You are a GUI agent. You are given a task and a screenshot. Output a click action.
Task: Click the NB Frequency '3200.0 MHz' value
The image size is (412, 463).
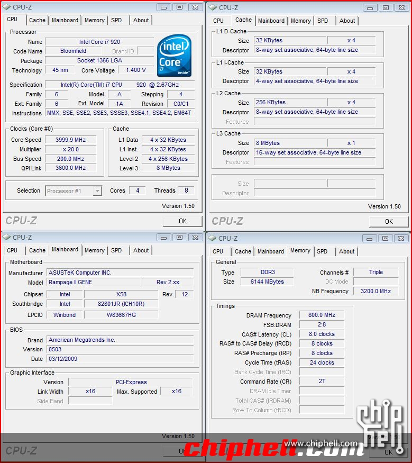(376, 291)
